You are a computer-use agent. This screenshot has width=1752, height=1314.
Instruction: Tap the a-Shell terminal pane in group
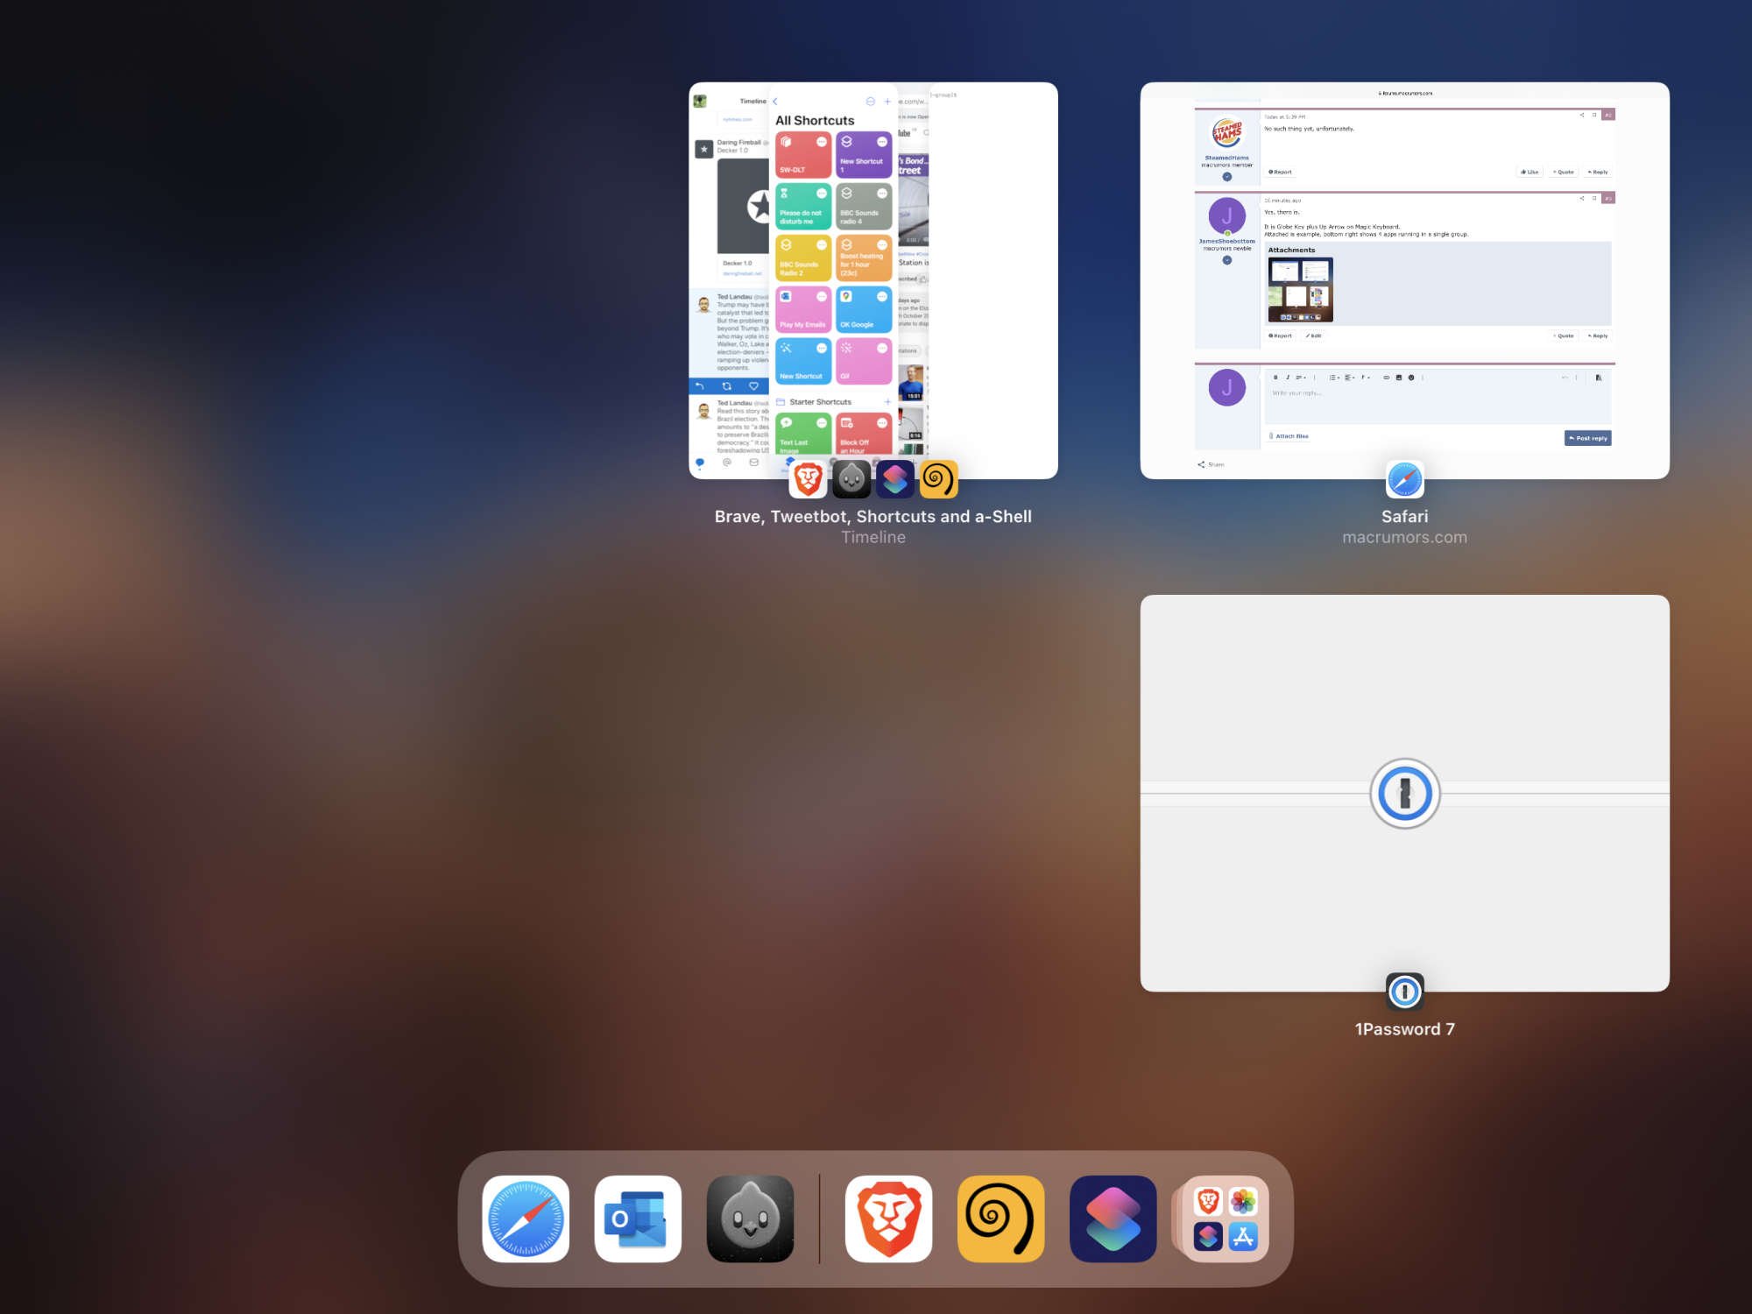(x=993, y=280)
